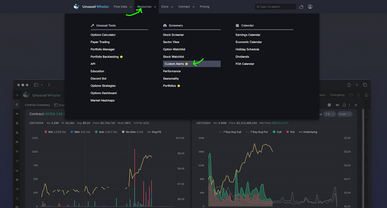Image resolution: width=387 pixels, height=208 pixels.
Task: Open the Pricing page
Action: tap(204, 7)
